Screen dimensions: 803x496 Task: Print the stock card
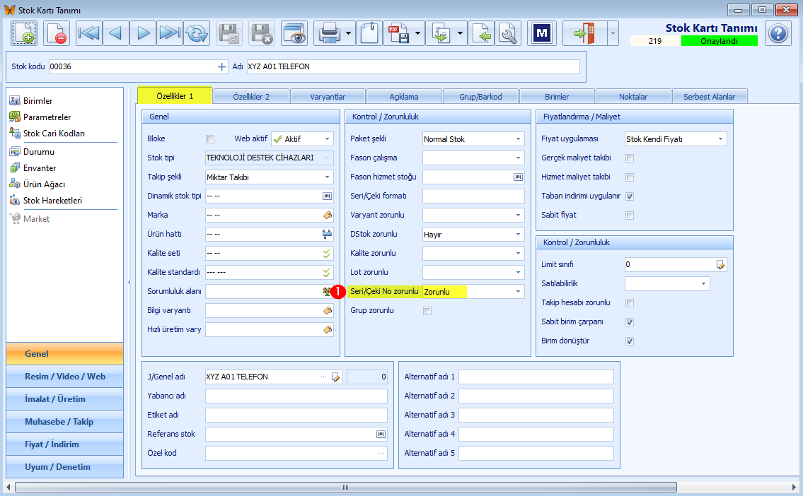329,34
